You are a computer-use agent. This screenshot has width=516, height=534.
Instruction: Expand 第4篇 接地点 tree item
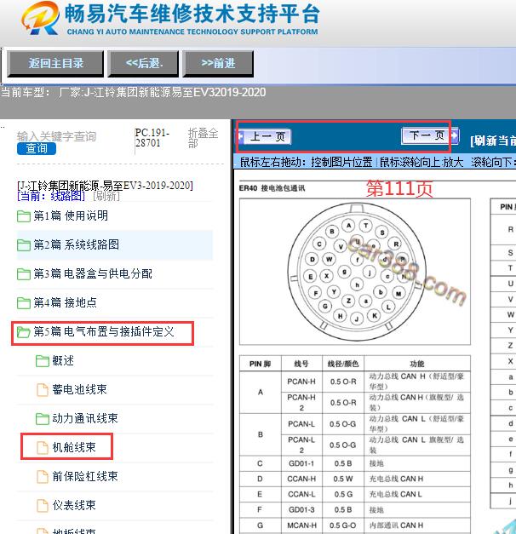pyautogui.click(x=65, y=302)
